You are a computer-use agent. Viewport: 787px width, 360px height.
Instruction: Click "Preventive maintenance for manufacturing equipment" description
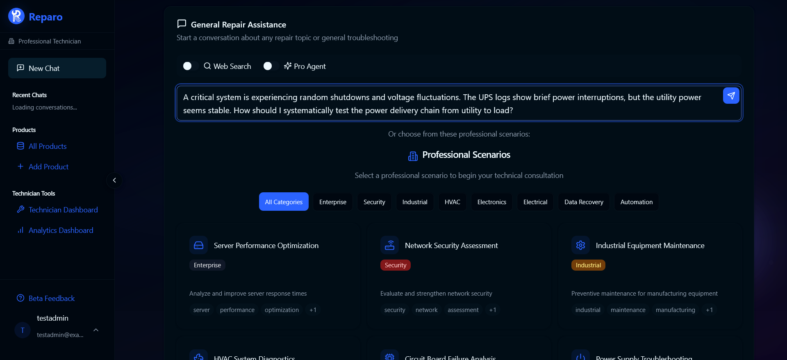tap(644, 294)
